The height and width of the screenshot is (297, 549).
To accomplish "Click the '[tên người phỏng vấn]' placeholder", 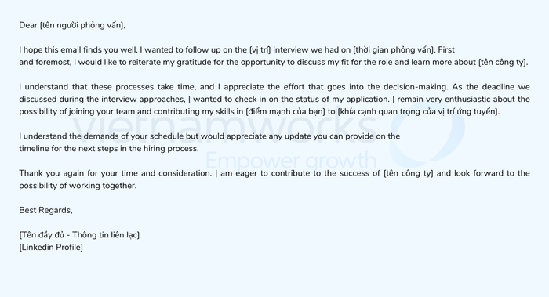I will pos(82,25).
